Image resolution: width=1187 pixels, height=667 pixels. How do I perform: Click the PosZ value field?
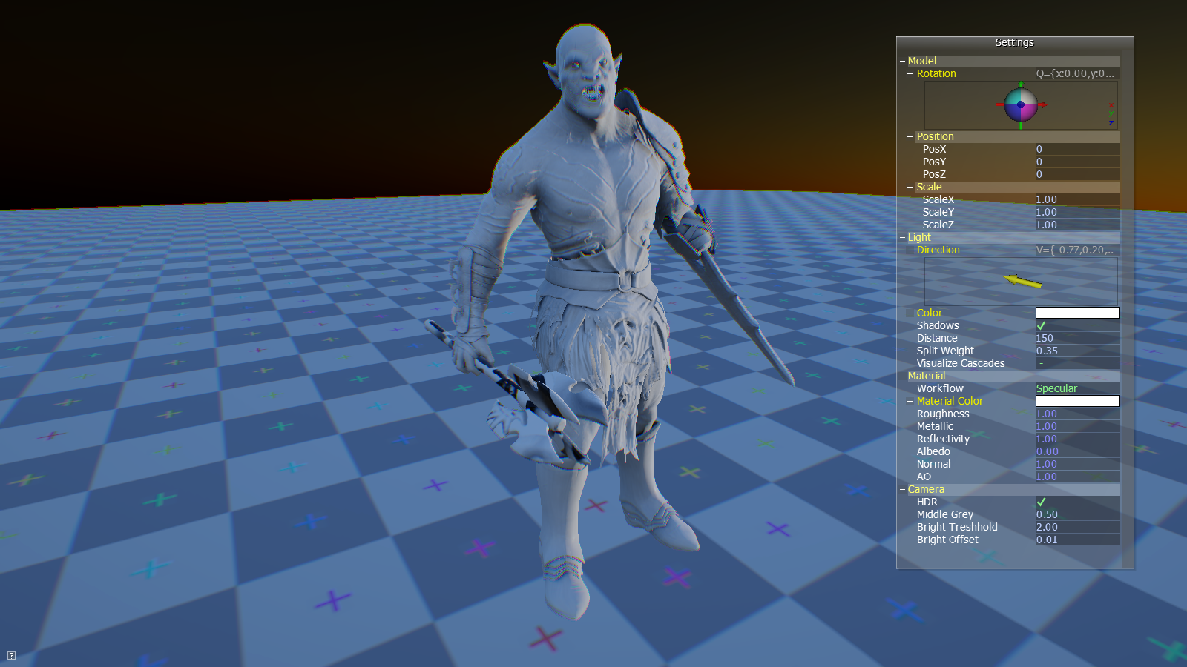1077,174
